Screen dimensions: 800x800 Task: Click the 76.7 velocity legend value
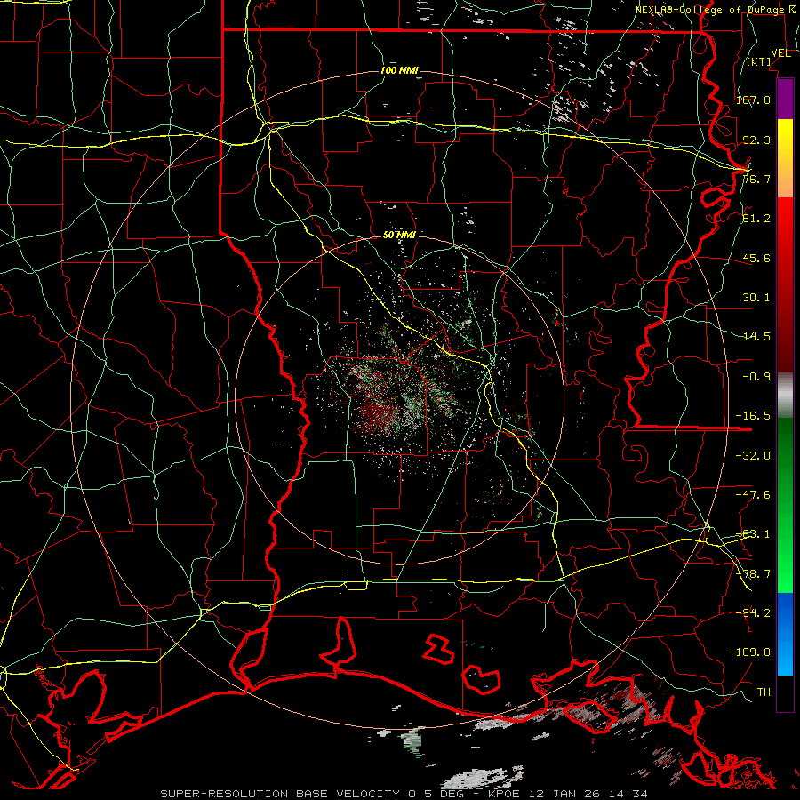point(756,179)
